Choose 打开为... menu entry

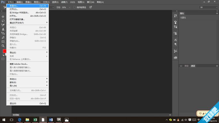[28, 16]
